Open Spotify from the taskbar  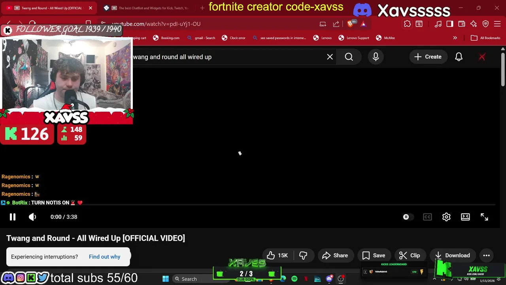tap(294, 279)
